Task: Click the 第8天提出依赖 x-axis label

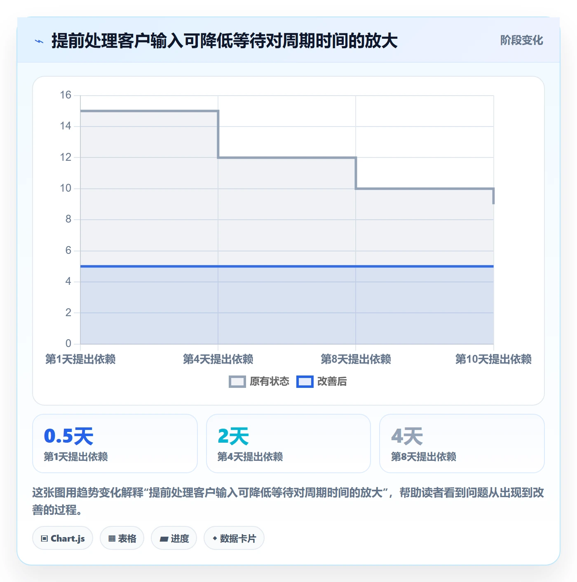Action: 356,359
